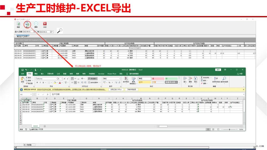Switch to the Power Pivot ribbon tab
This screenshot has height=150, width=267.
pyautogui.click(x=112, y=74)
